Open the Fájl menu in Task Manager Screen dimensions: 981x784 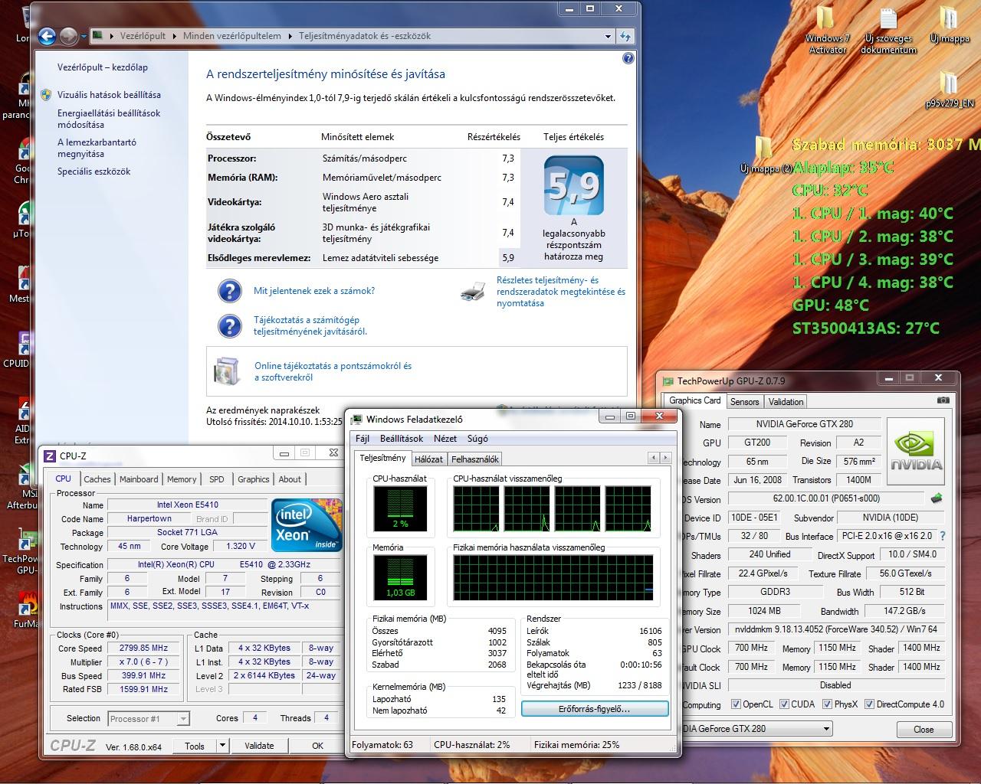pos(363,439)
